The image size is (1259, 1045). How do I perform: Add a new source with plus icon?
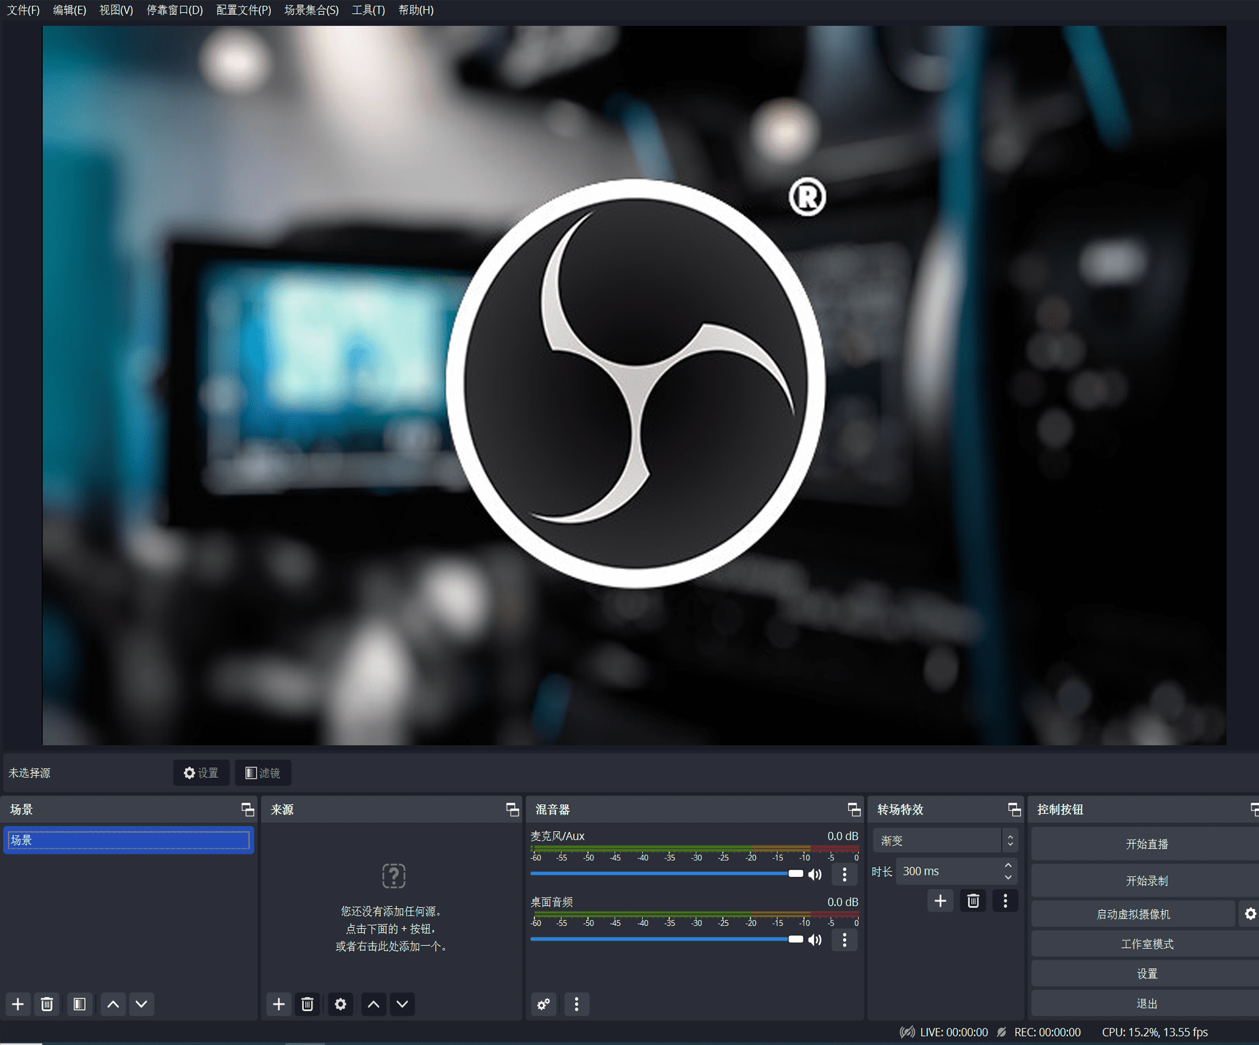(x=279, y=1004)
